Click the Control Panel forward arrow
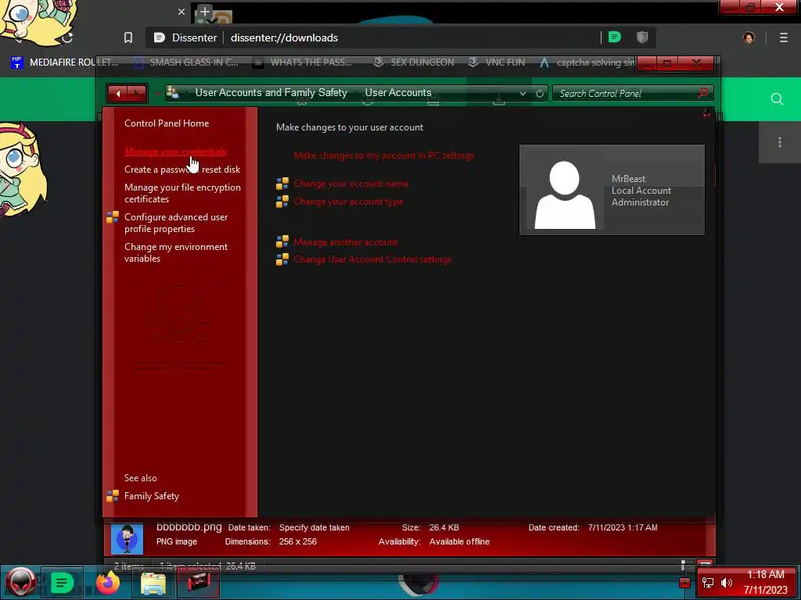 (136, 94)
